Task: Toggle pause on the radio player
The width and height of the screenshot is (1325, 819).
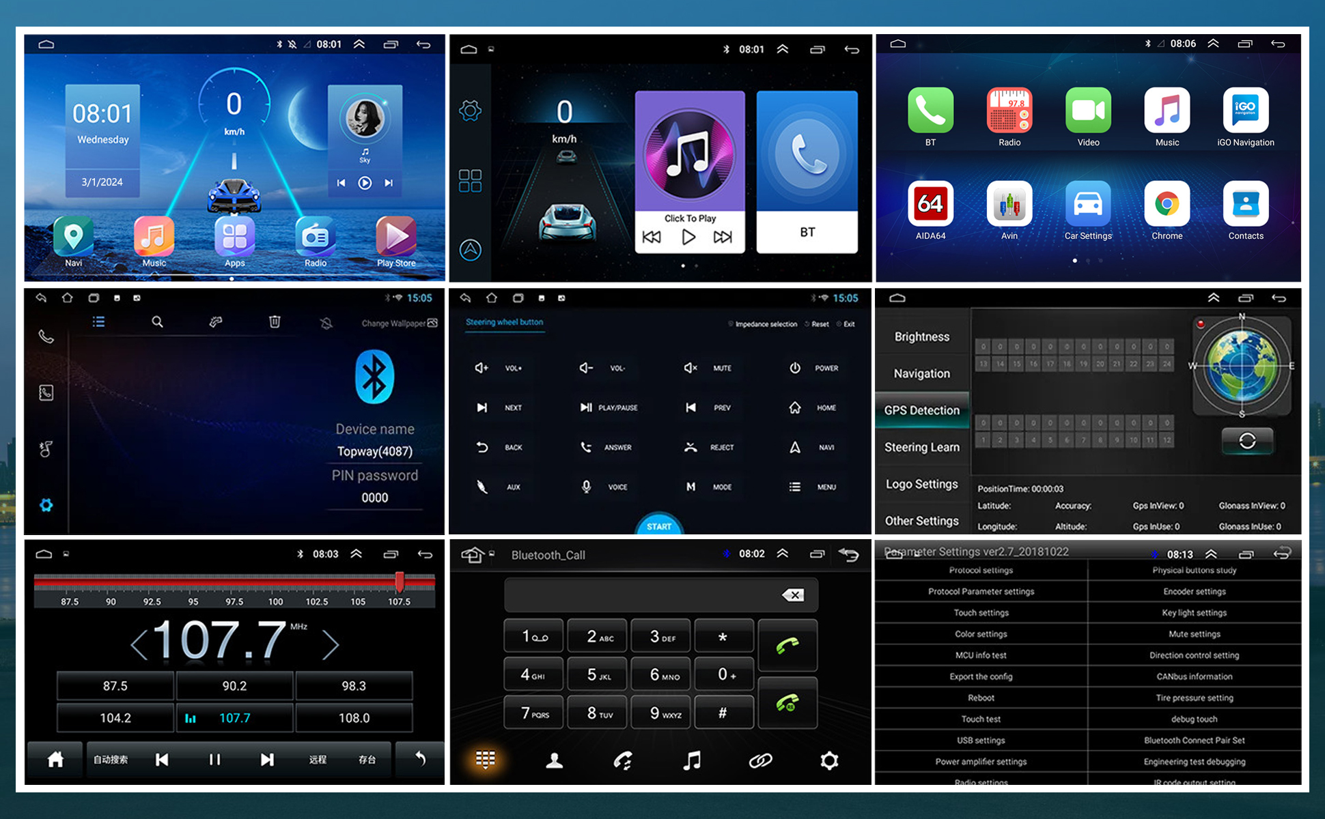Action: (214, 759)
